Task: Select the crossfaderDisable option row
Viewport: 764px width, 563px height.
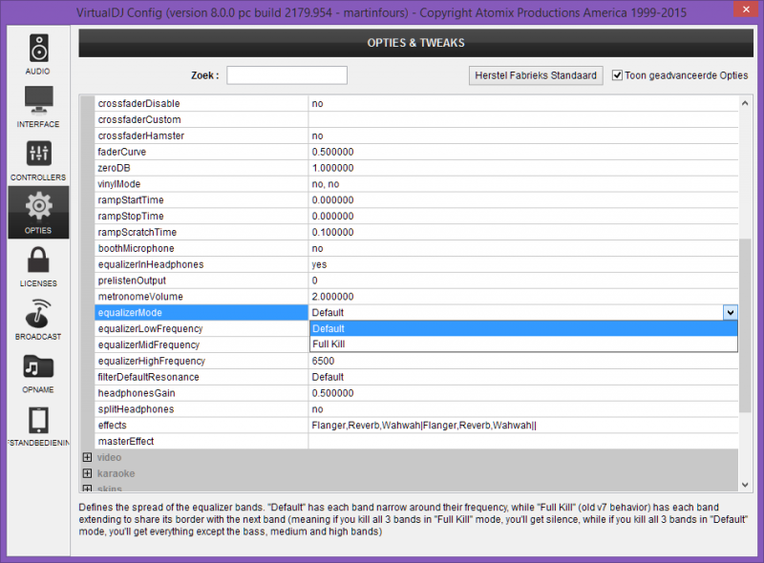Action: (x=416, y=103)
